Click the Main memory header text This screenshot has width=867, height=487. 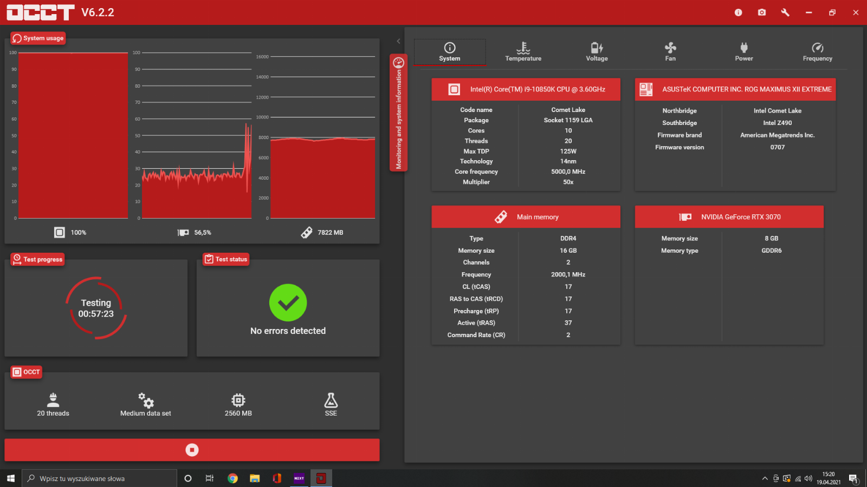pyautogui.click(x=538, y=217)
